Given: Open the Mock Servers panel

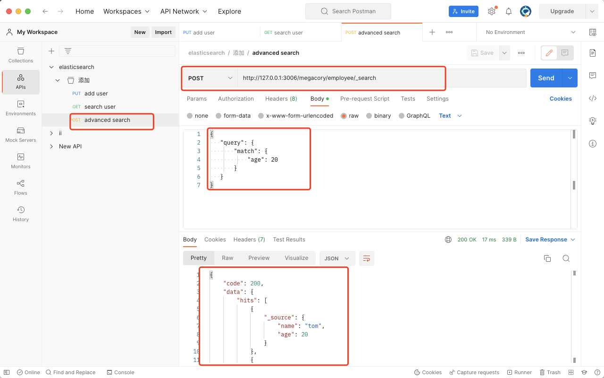Looking at the screenshot, I should (x=20, y=136).
